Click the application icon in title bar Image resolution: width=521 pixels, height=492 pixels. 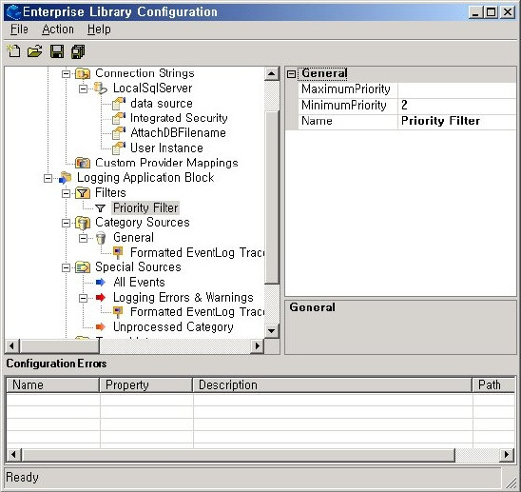(13, 12)
